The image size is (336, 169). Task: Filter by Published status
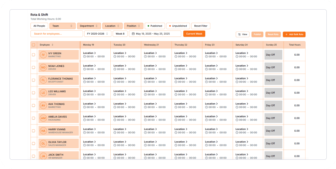tap(154, 26)
